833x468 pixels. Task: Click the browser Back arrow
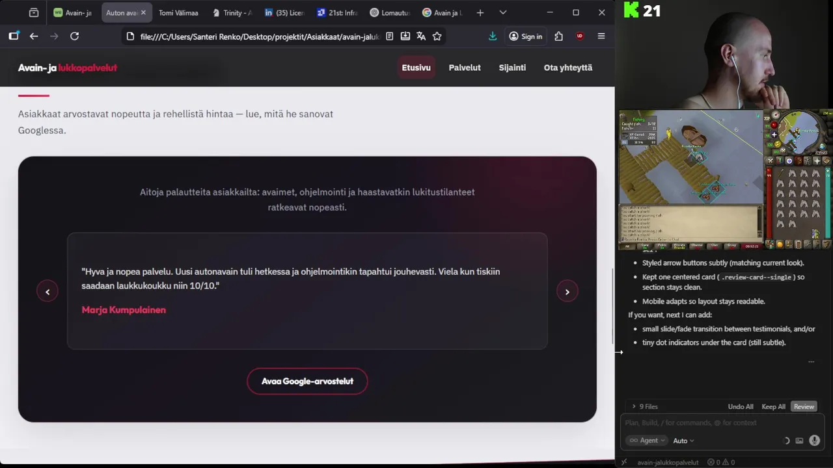34,36
